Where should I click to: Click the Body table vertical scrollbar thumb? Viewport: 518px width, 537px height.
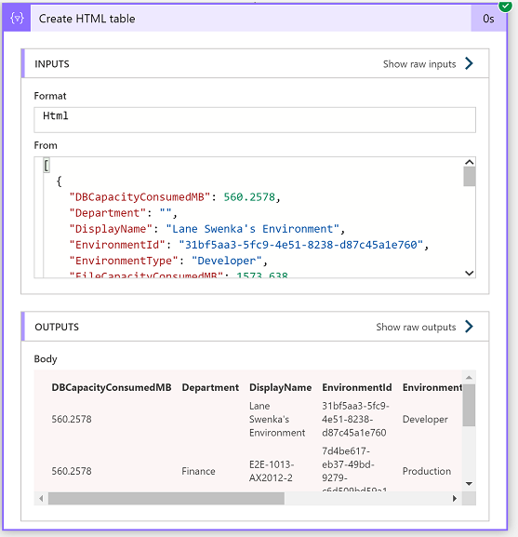(x=469, y=405)
